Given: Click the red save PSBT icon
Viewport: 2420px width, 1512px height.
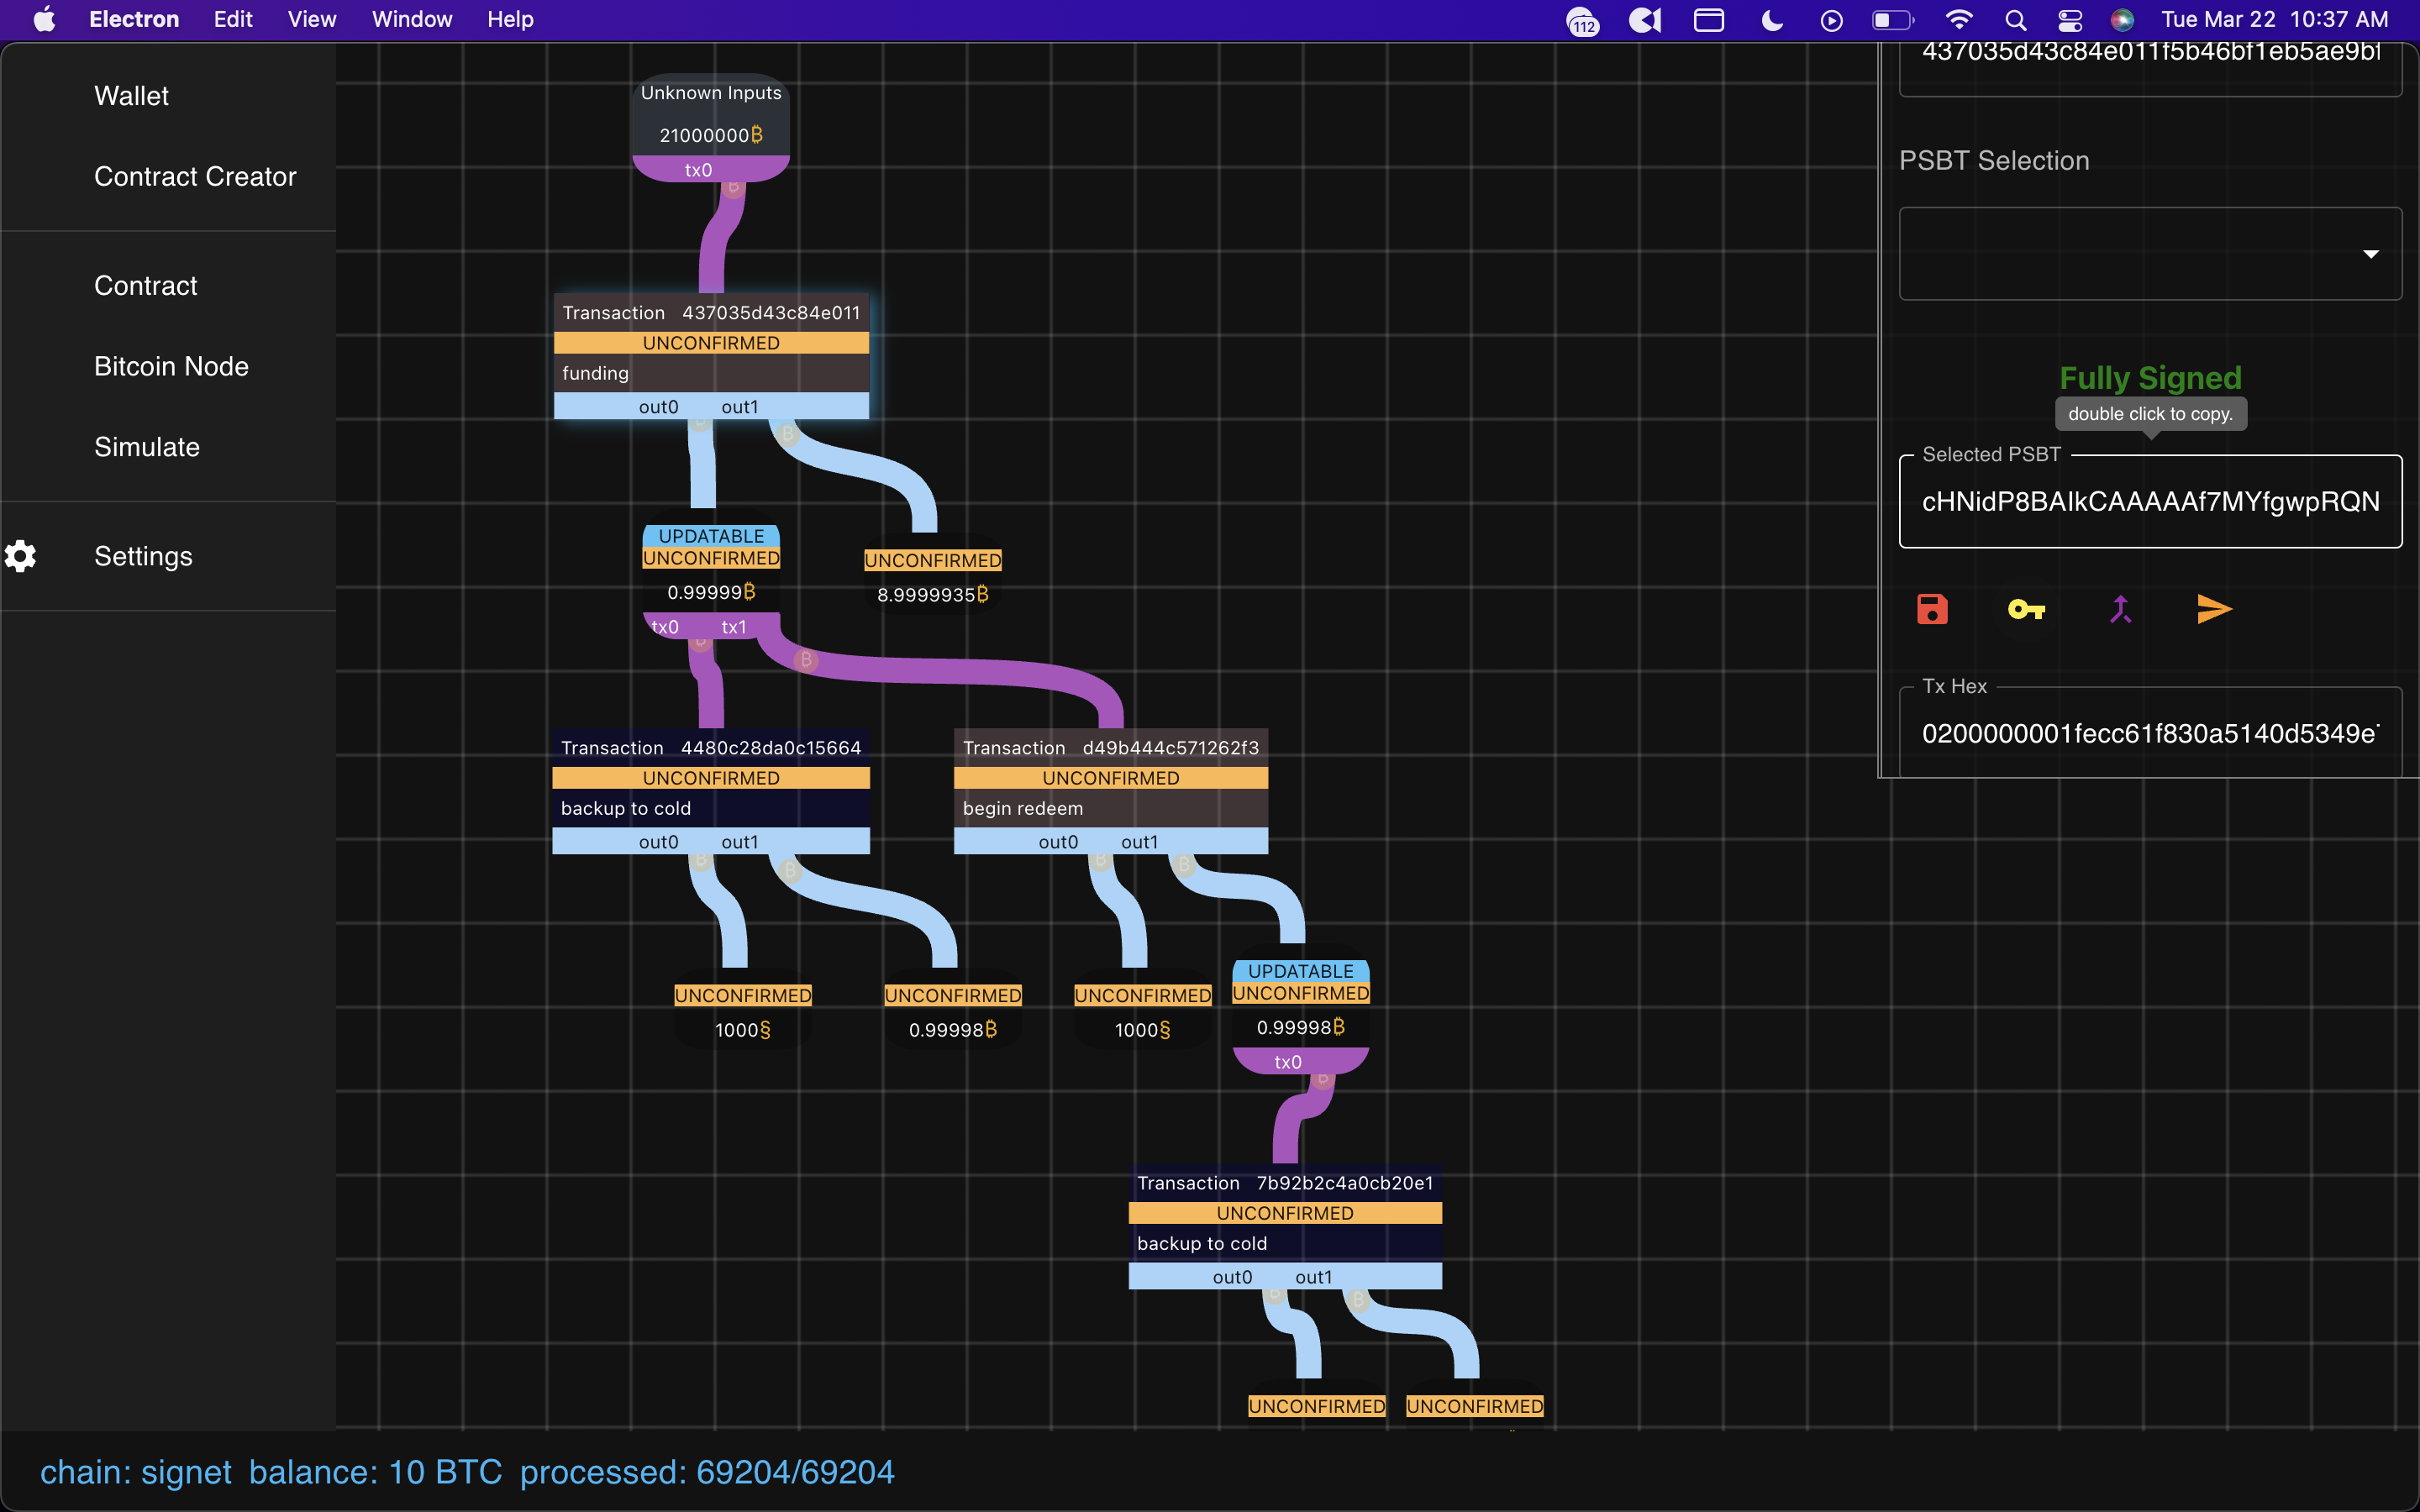Looking at the screenshot, I should point(1932,609).
